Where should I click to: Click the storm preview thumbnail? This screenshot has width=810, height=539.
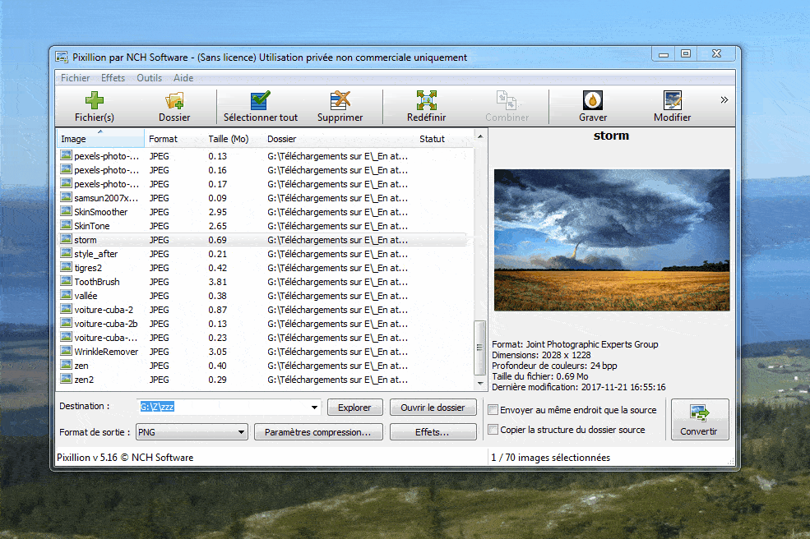pos(612,240)
